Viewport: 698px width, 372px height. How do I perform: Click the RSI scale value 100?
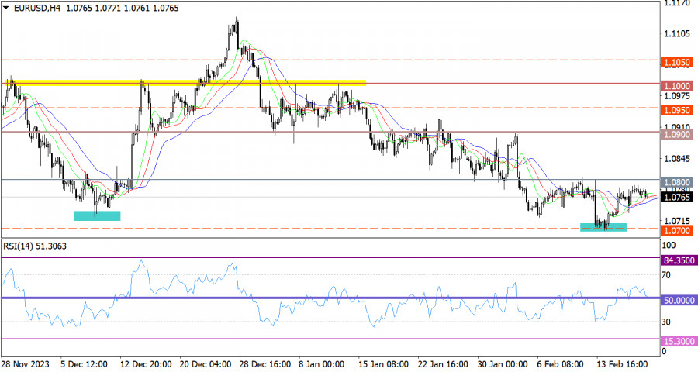tap(669, 245)
